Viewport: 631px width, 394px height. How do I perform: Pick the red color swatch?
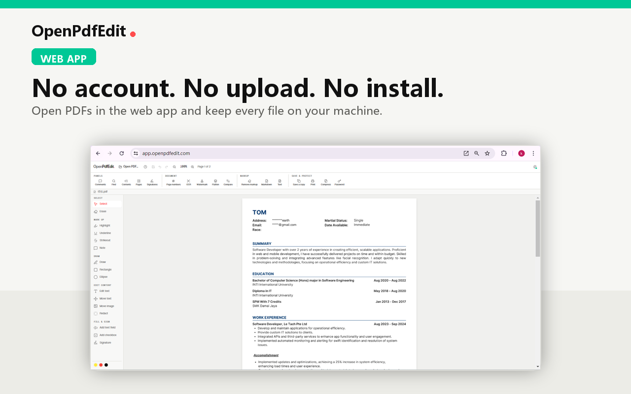pyautogui.click(x=101, y=365)
